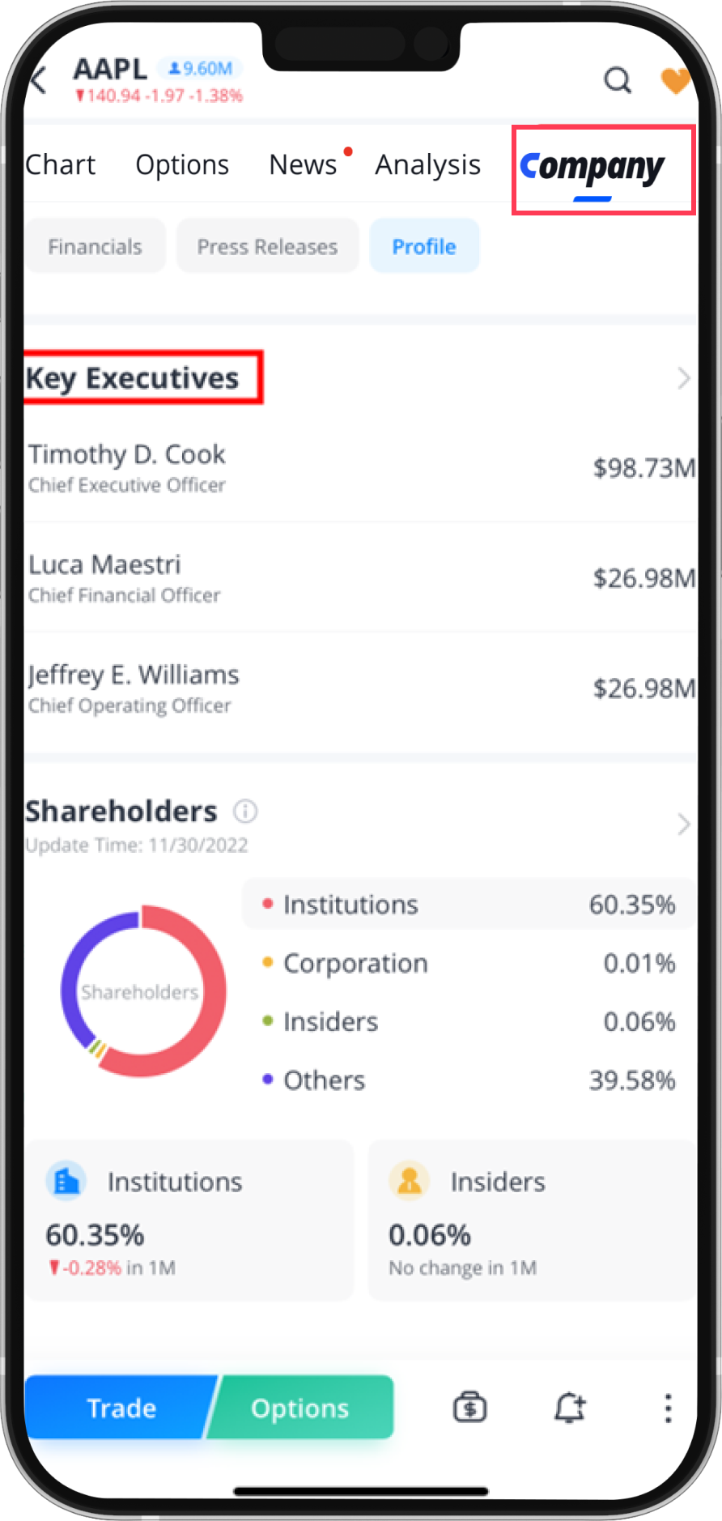This screenshot has height=1521, width=722.
Task: Open the search magnifier icon
Action: point(618,80)
